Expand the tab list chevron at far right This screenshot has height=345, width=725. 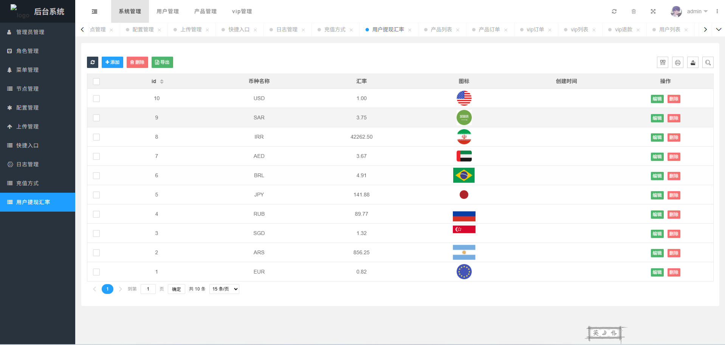click(x=719, y=29)
